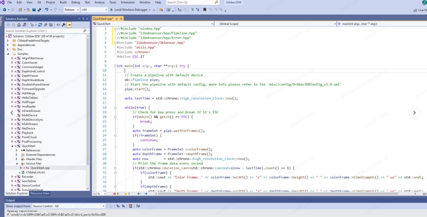
Task: Open the Release configuration dropdown
Action: (72, 10)
